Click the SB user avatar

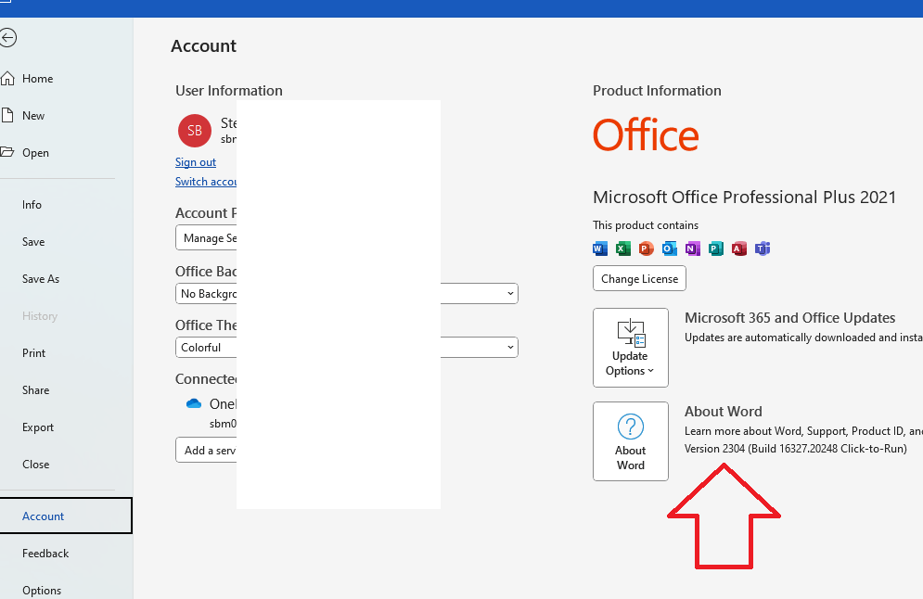click(x=194, y=131)
